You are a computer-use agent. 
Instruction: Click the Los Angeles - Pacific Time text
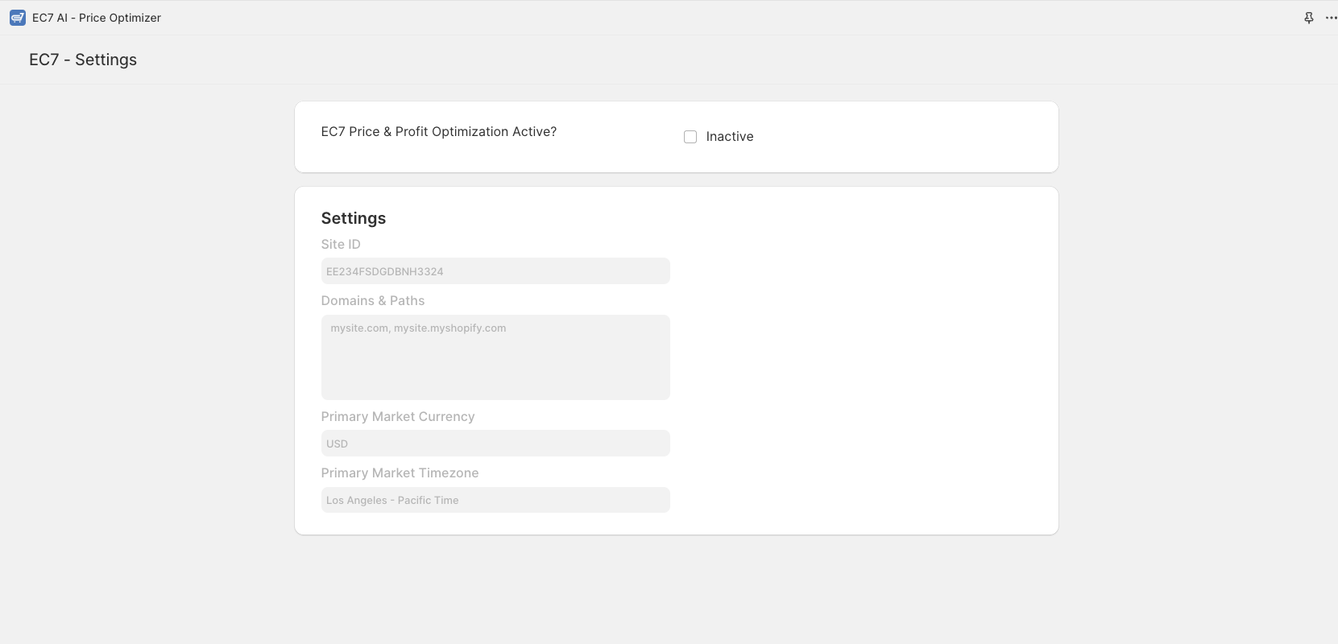pyautogui.click(x=392, y=500)
